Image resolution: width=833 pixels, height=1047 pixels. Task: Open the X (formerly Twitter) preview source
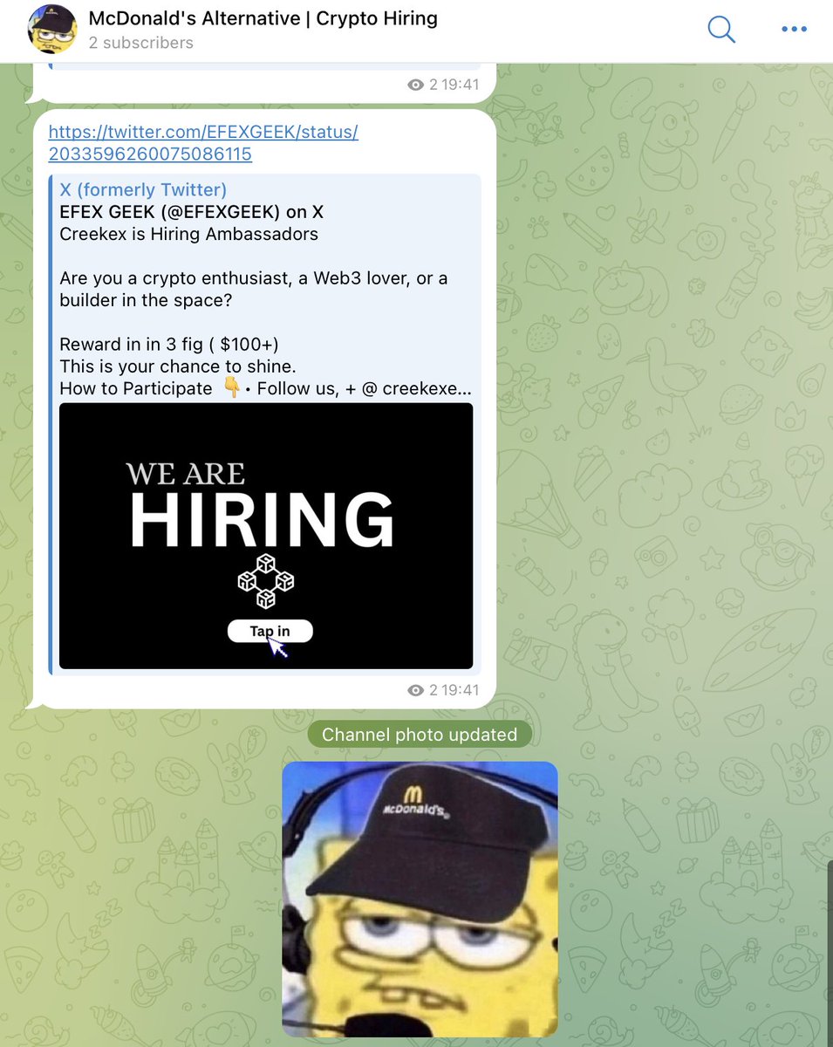pos(143,189)
